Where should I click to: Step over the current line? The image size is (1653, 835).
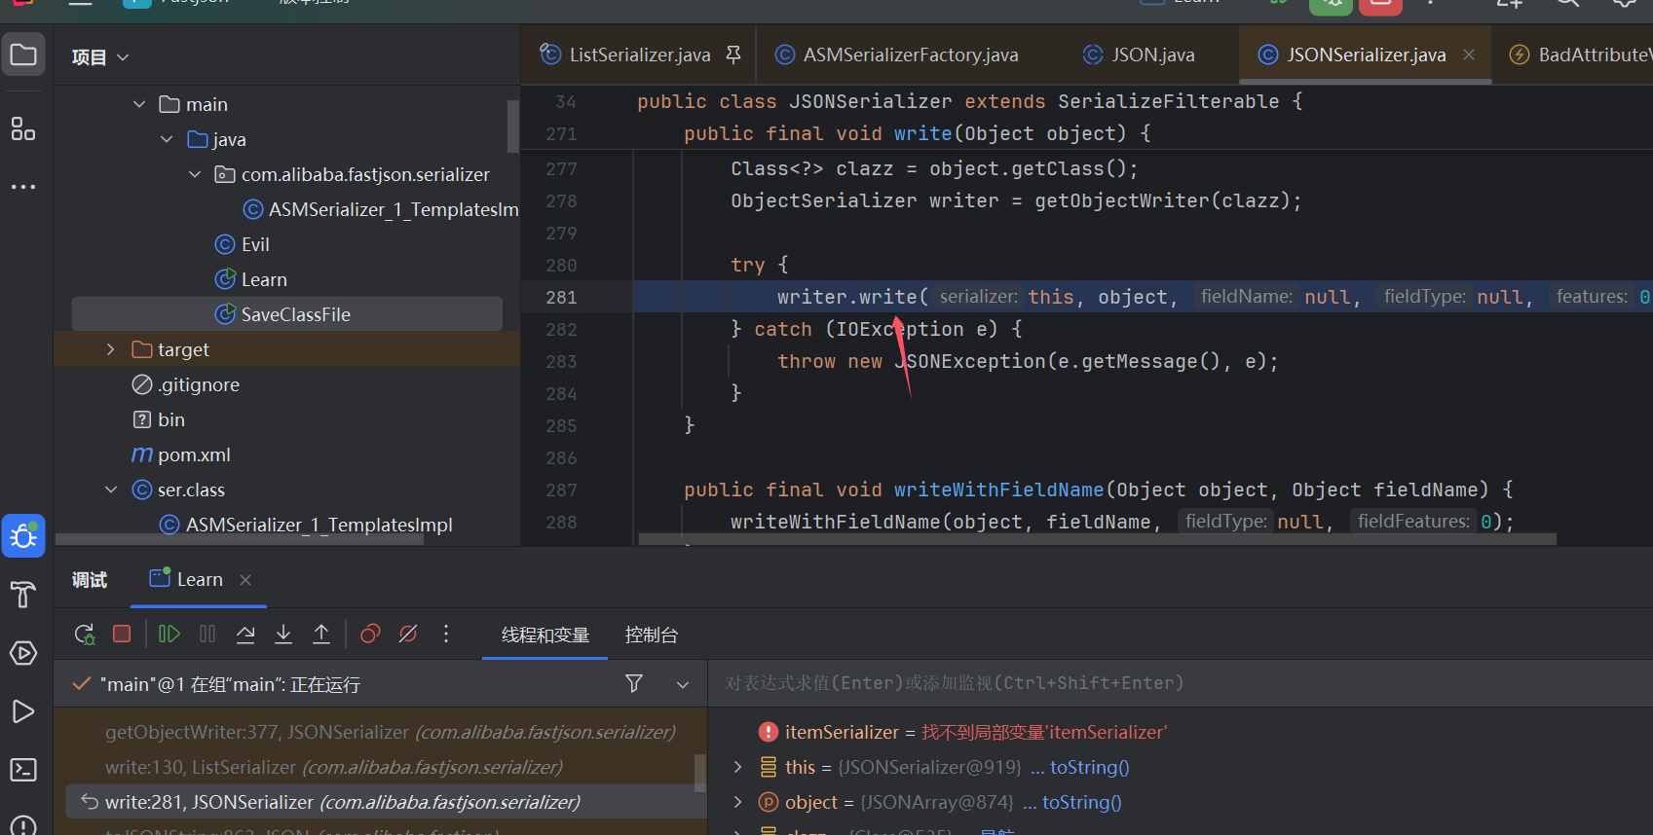[x=245, y=634]
